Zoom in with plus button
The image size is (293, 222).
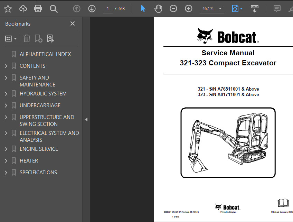[x=188, y=9]
